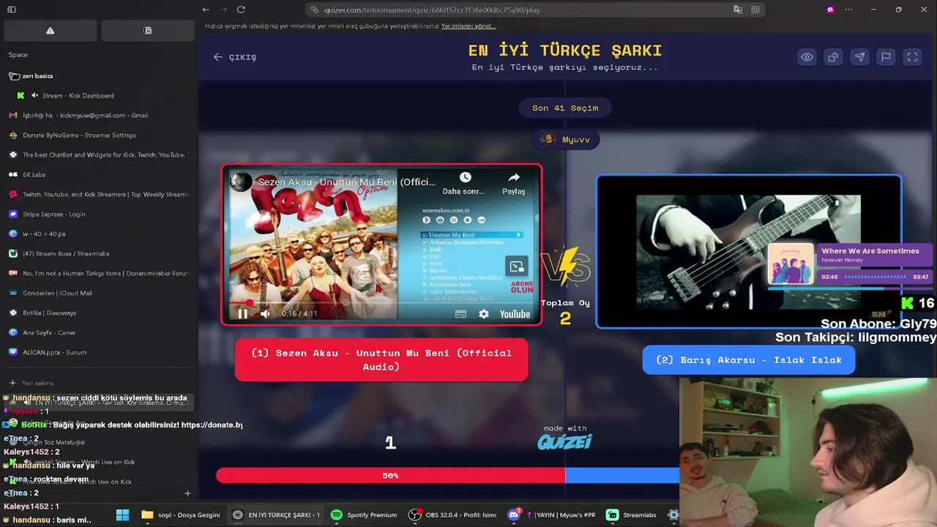
Task: Click the Paylaş share arrow on video
Action: [x=514, y=178]
